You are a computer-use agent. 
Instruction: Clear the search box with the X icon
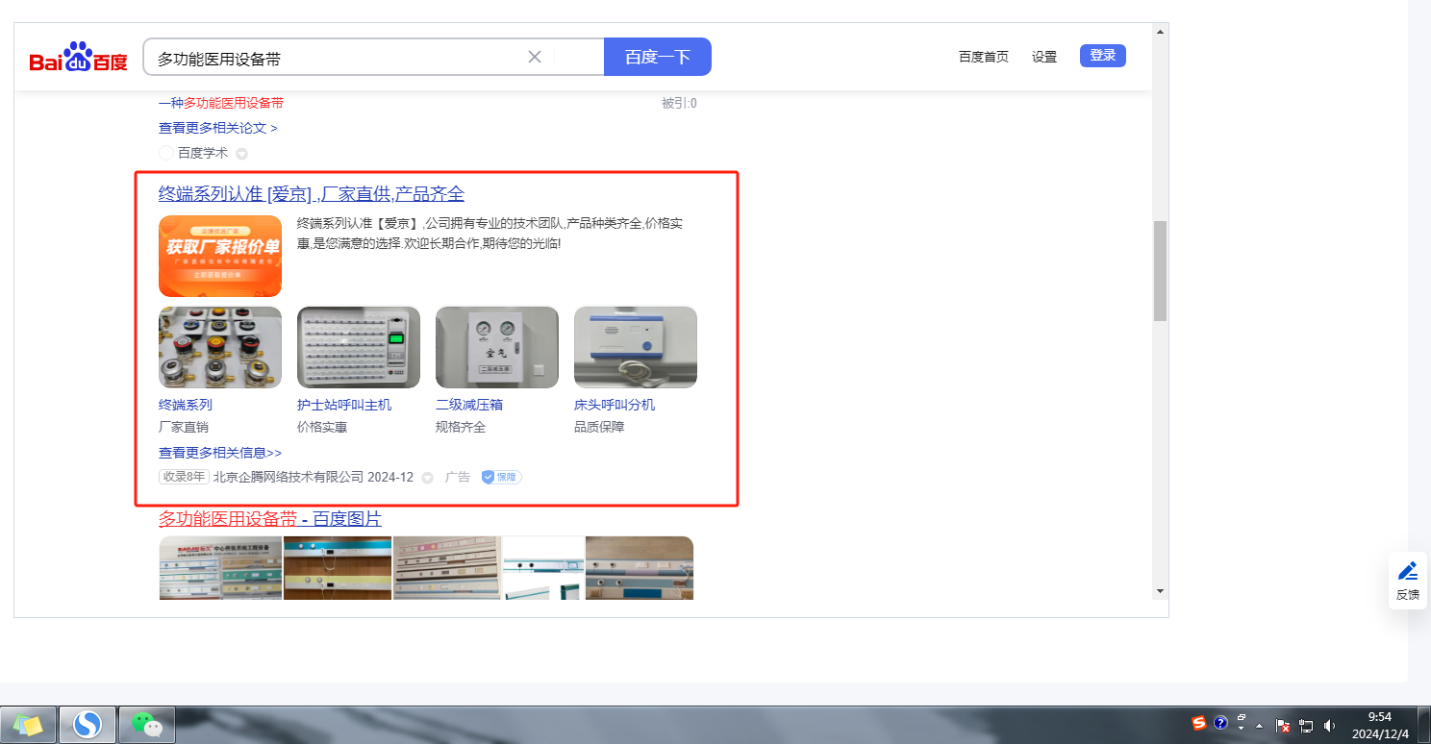(535, 57)
